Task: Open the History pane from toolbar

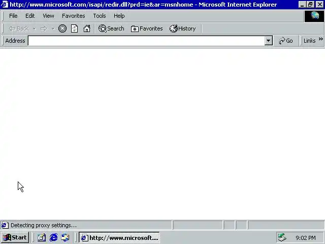Action: pos(183,28)
